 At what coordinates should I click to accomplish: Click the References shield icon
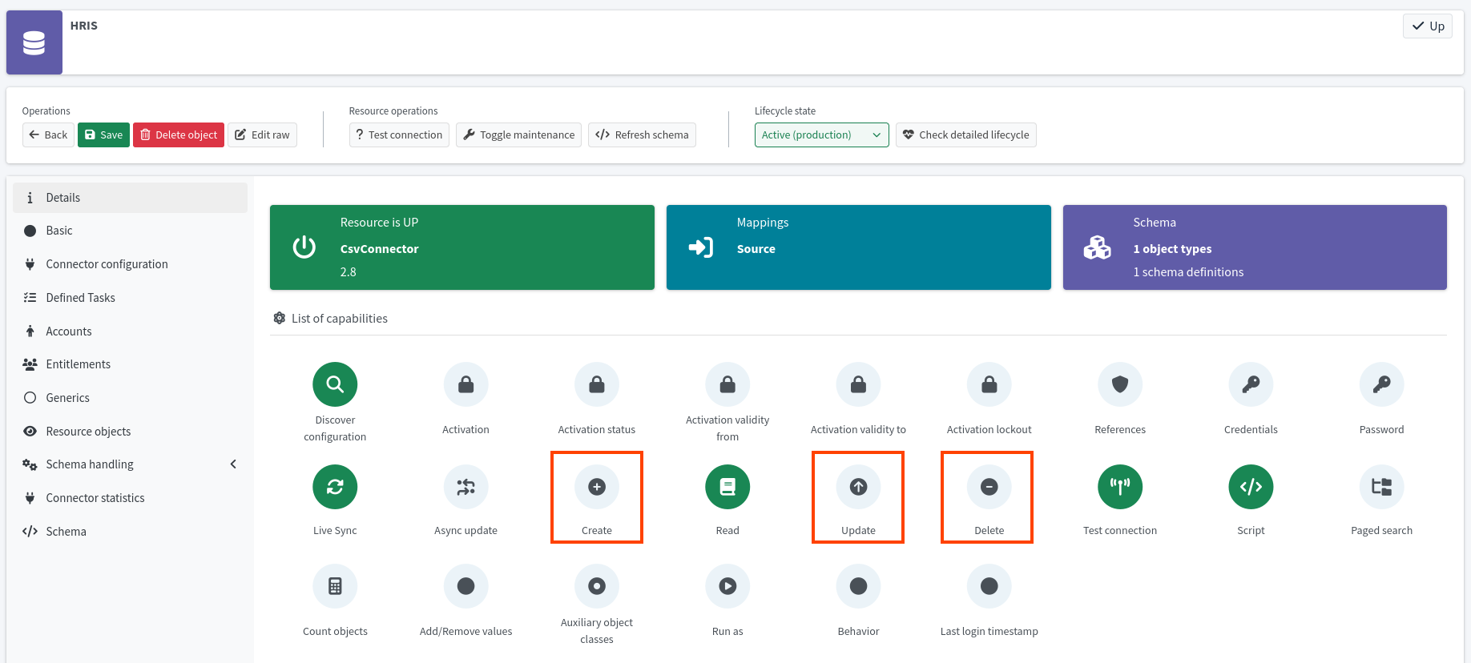pos(1120,384)
